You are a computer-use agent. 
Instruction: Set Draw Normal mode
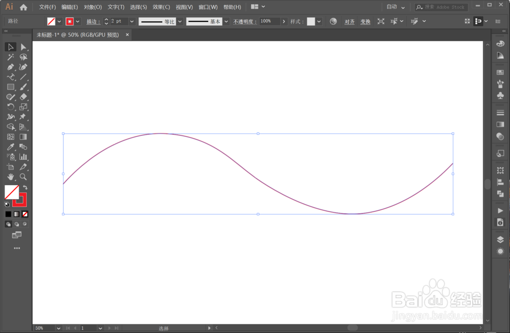[x=9, y=224]
